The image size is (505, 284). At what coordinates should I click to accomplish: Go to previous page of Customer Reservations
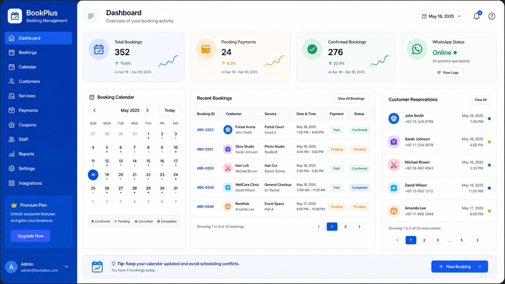click(398, 240)
